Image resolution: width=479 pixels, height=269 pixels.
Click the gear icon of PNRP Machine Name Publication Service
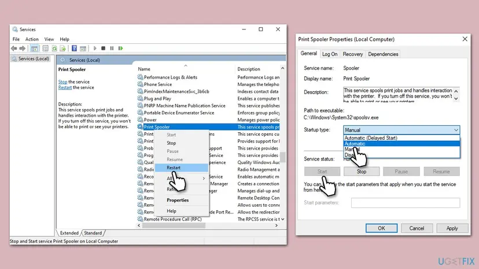pyautogui.click(x=140, y=106)
